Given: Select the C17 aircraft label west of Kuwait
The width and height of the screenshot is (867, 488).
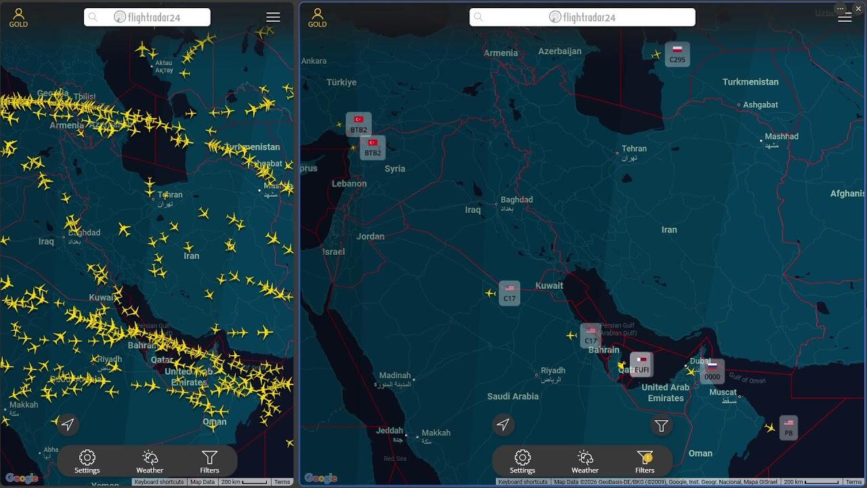Looking at the screenshot, I should [x=509, y=293].
